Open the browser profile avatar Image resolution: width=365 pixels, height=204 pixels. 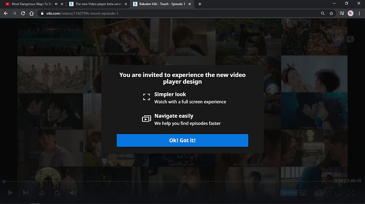coord(350,14)
